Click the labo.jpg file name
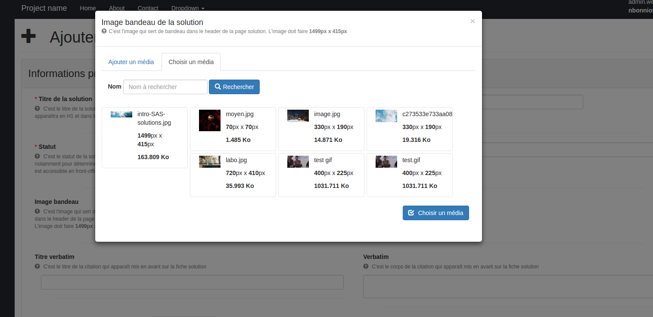 click(236, 160)
